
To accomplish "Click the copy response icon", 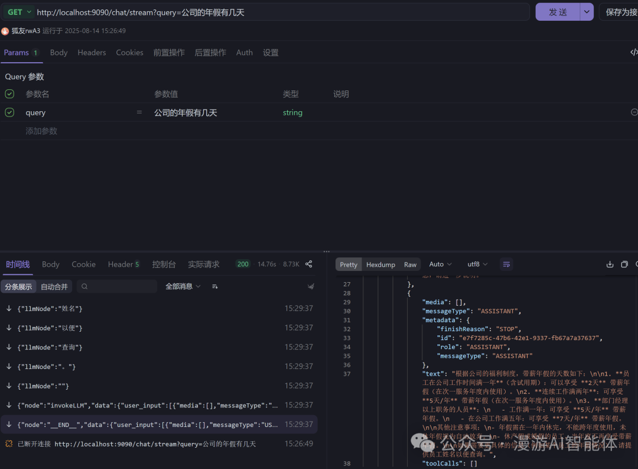I will pos(624,264).
